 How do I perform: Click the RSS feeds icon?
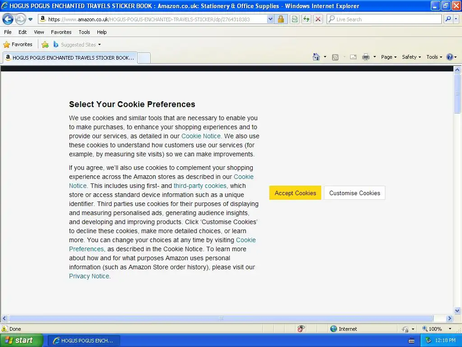(335, 57)
